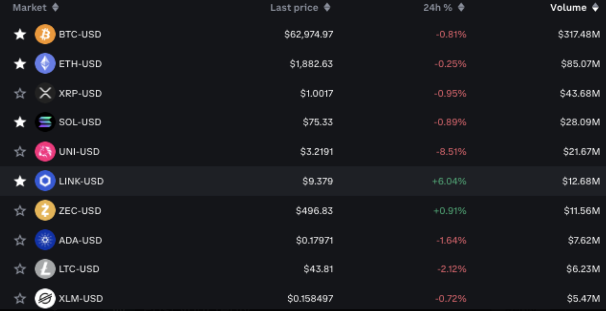Sort by Market column arrows

coord(55,8)
